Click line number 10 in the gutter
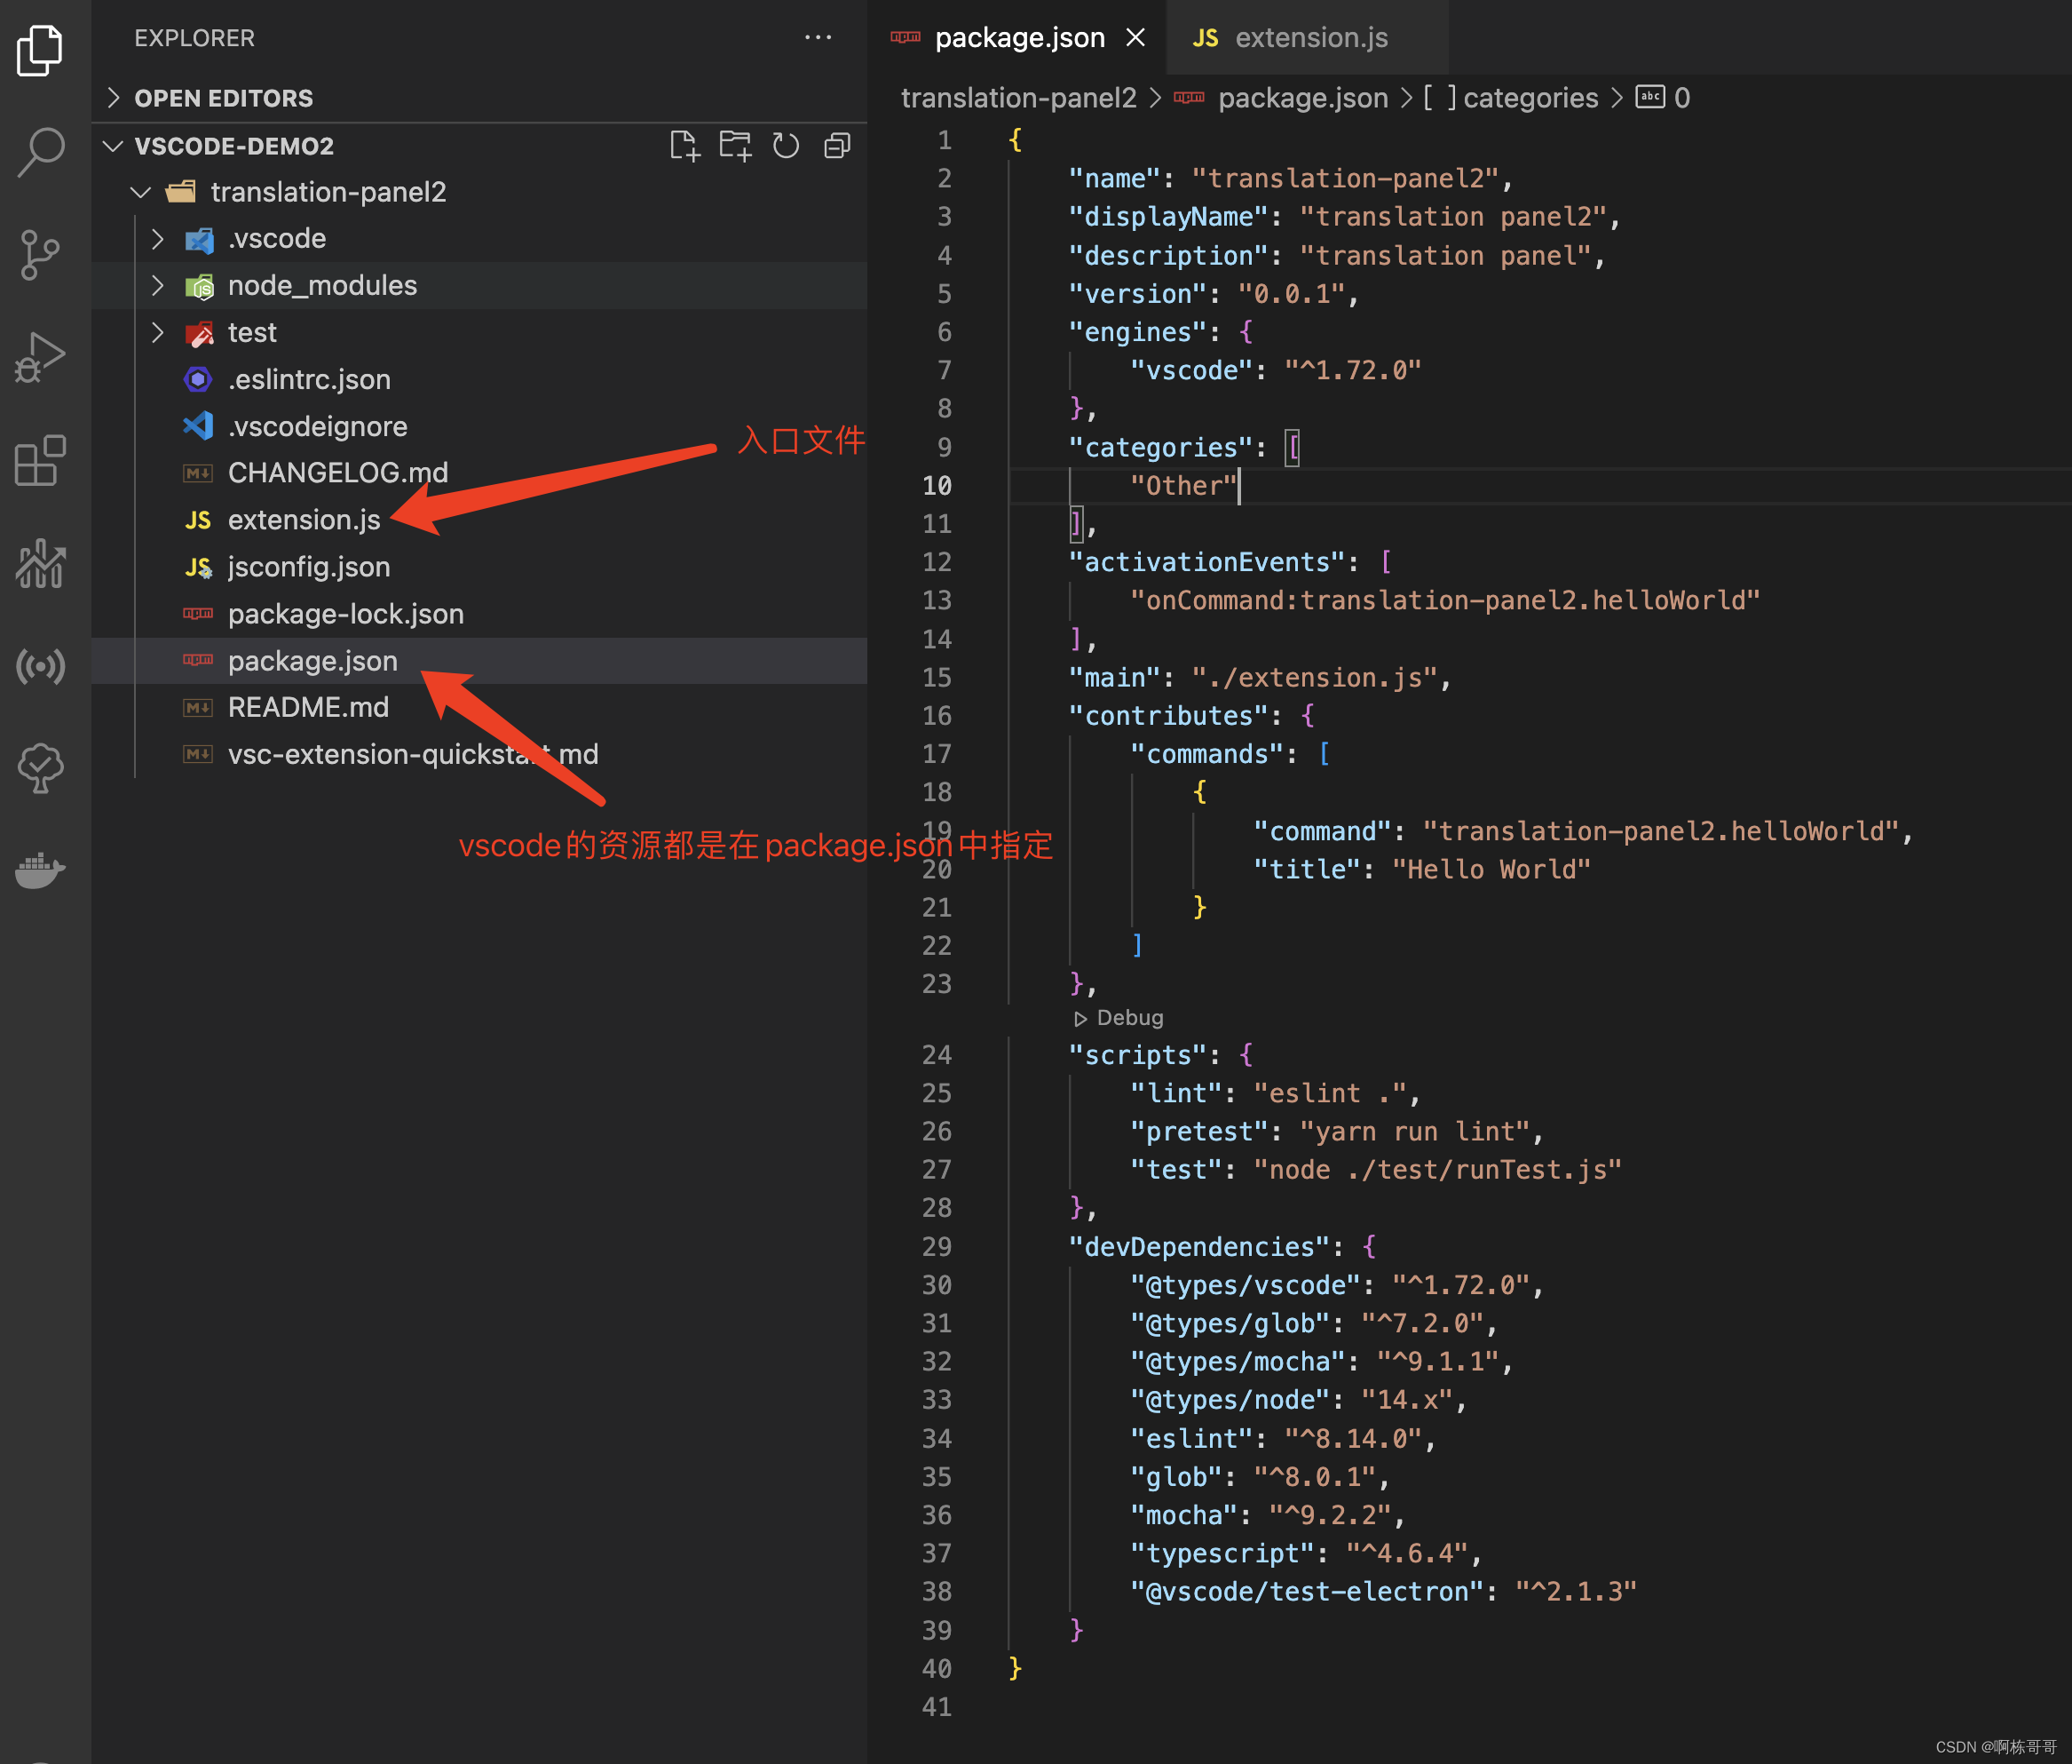The image size is (2072, 1764). (937, 486)
